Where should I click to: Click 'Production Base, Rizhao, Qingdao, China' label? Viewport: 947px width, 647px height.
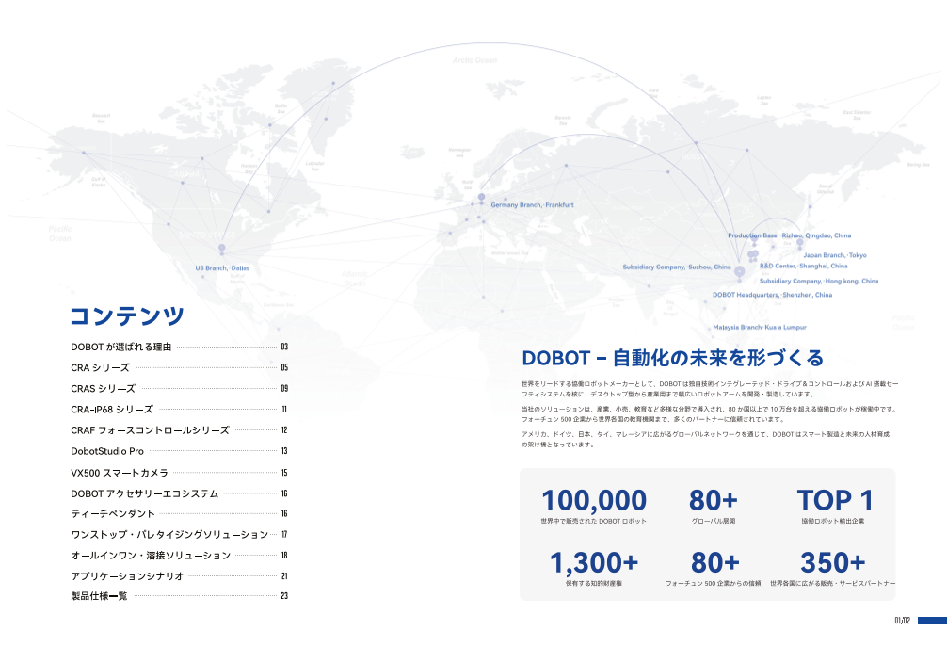click(x=790, y=235)
